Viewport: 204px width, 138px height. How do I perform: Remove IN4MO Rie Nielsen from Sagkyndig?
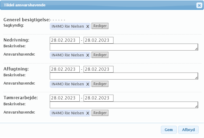[x=88, y=26]
